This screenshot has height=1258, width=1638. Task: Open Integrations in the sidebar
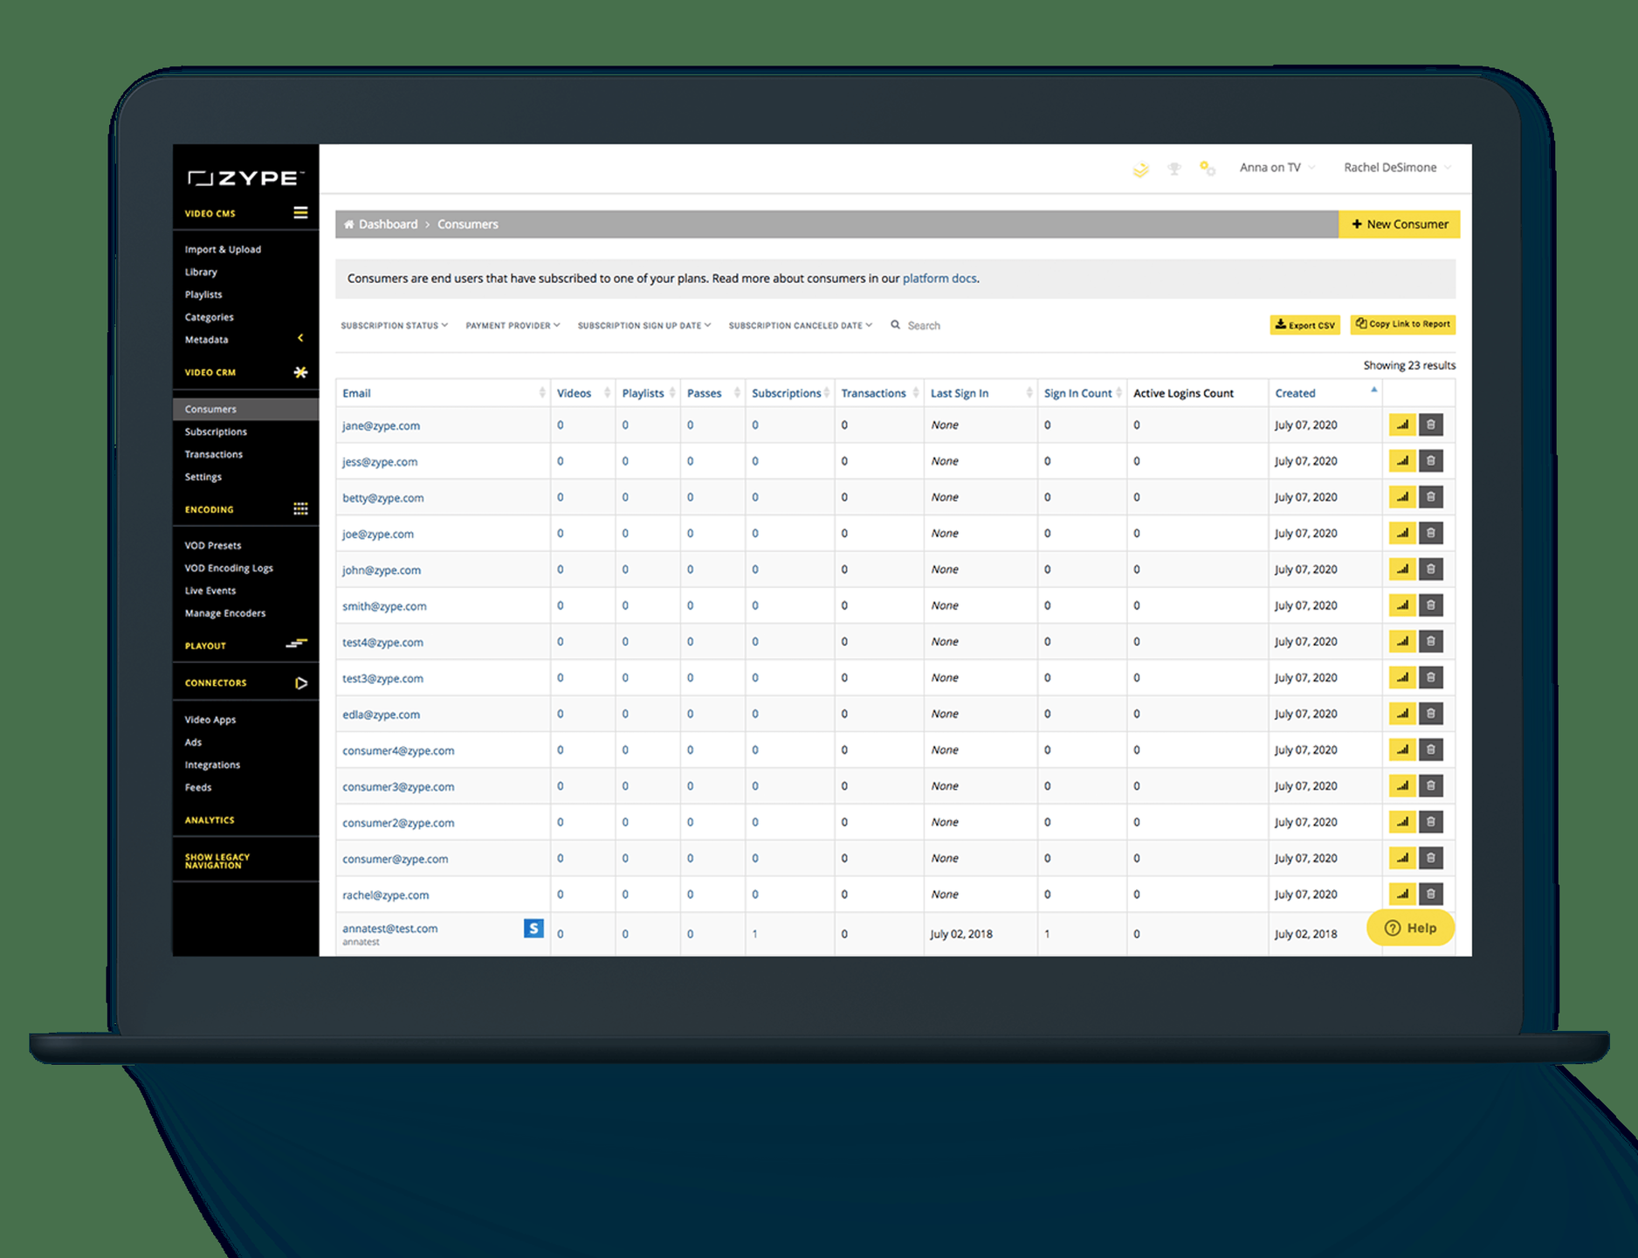pos(212,765)
